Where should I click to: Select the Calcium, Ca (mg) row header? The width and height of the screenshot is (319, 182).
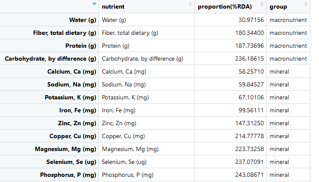pyautogui.click(x=72, y=72)
